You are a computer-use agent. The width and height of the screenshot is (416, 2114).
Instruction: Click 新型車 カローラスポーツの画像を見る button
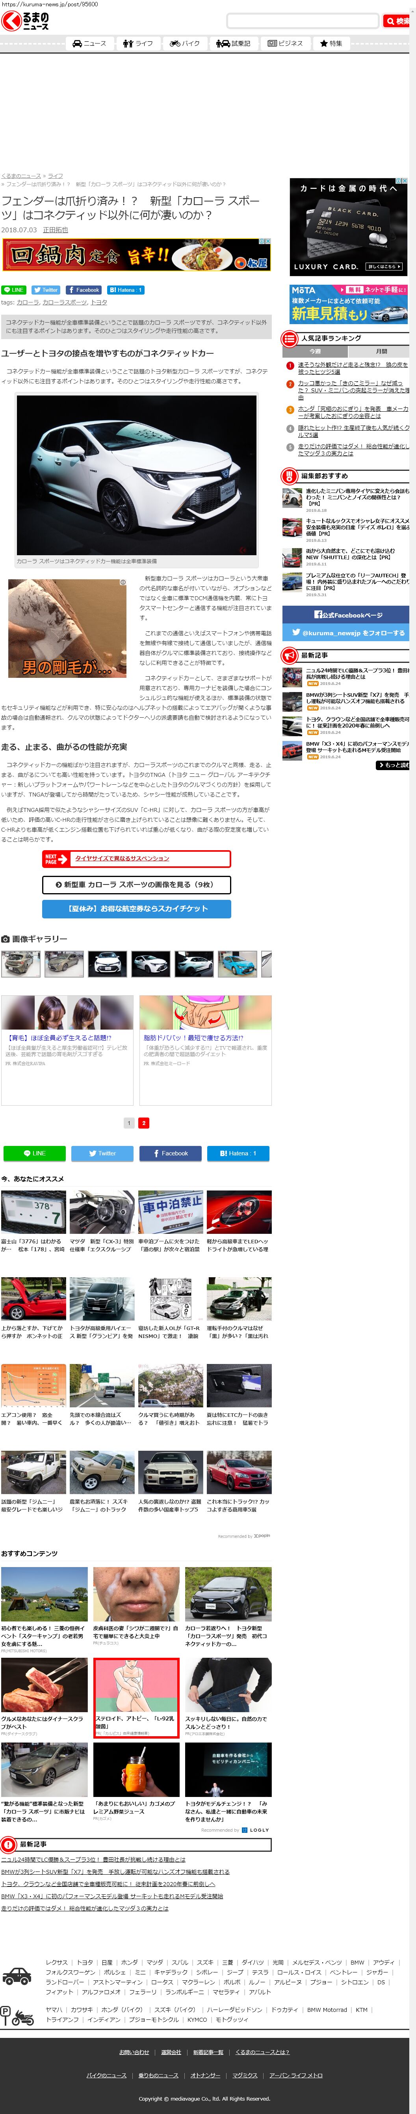(136, 884)
